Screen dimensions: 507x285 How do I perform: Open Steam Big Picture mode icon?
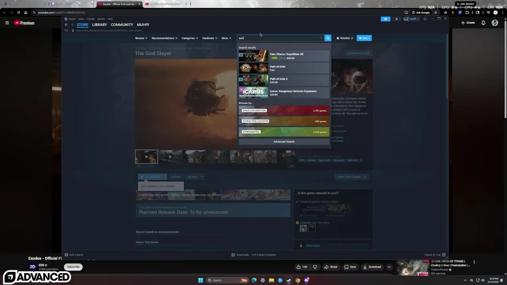tap(425, 19)
